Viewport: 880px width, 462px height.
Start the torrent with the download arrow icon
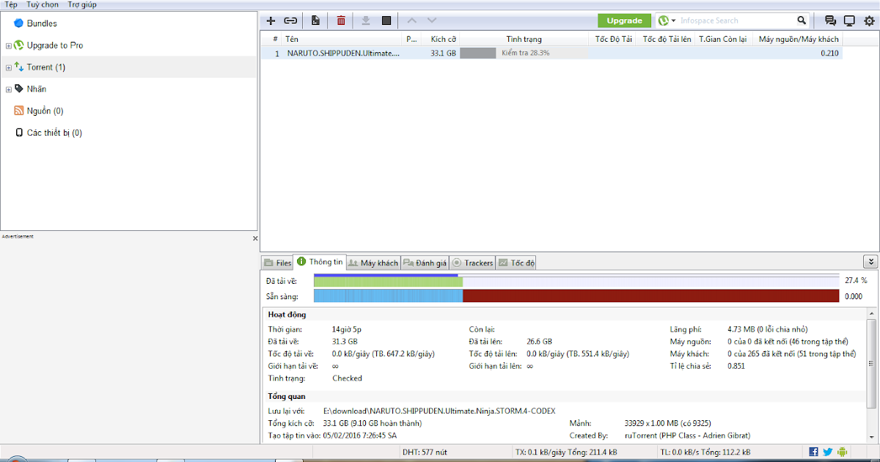click(x=366, y=20)
